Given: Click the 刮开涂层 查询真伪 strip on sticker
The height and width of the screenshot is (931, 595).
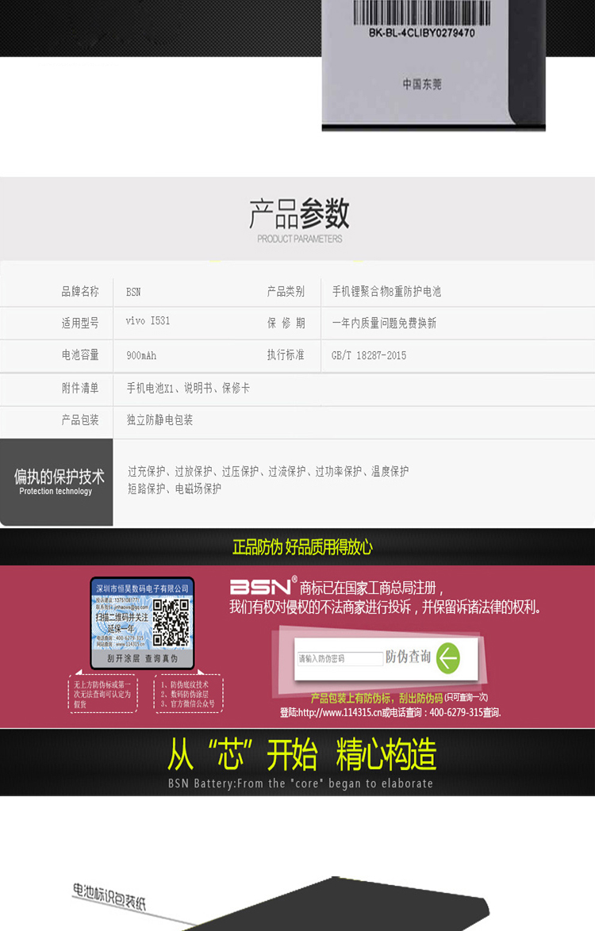Looking at the screenshot, I should [142, 658].
